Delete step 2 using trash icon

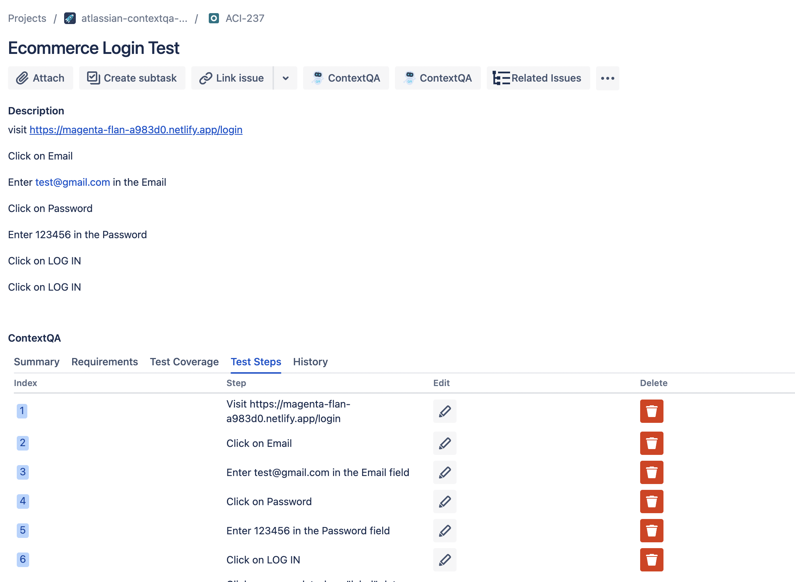651,443
